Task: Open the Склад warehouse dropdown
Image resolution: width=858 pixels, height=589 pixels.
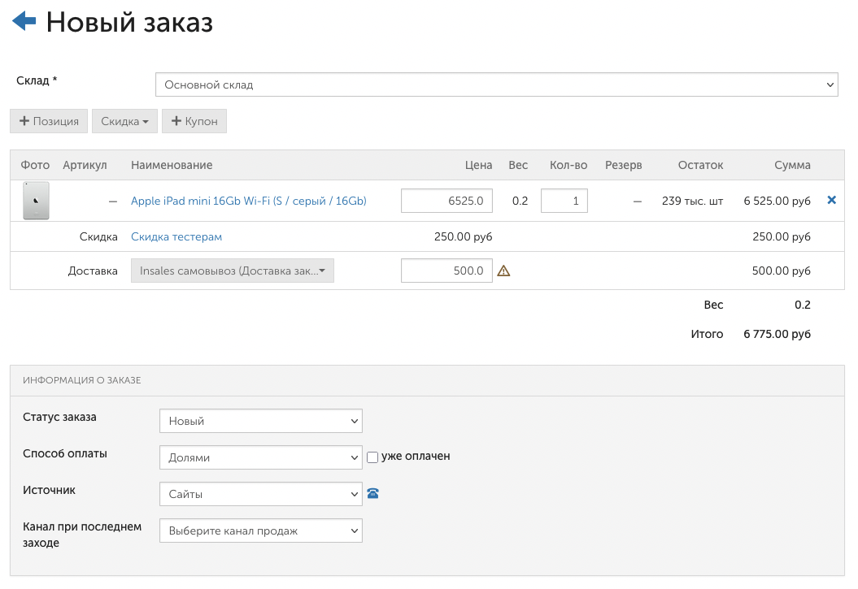Action: tap(496, 84)
